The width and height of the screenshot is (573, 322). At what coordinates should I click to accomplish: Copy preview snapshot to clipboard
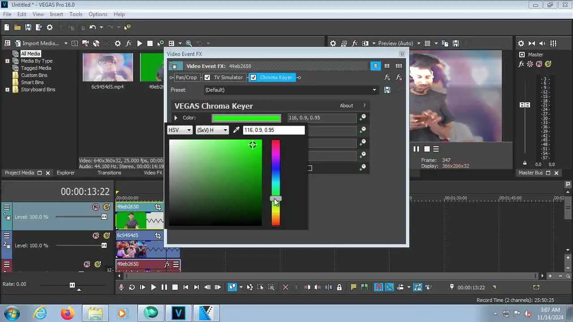[445, 43]
